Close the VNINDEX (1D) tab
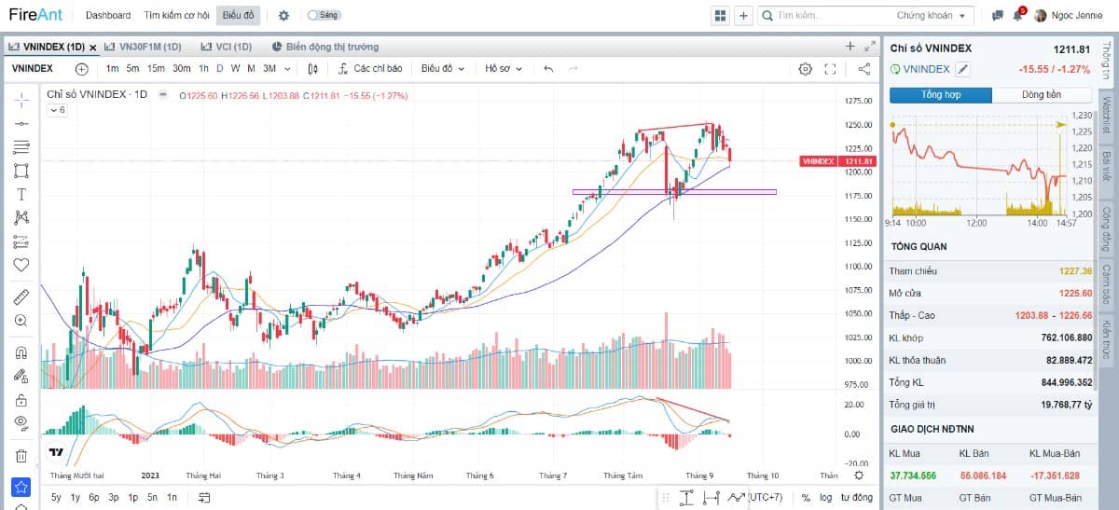1119x510 pixels. point(93,47)
